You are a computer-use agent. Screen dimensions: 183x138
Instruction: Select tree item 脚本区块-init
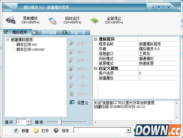(x=26, y=44)
